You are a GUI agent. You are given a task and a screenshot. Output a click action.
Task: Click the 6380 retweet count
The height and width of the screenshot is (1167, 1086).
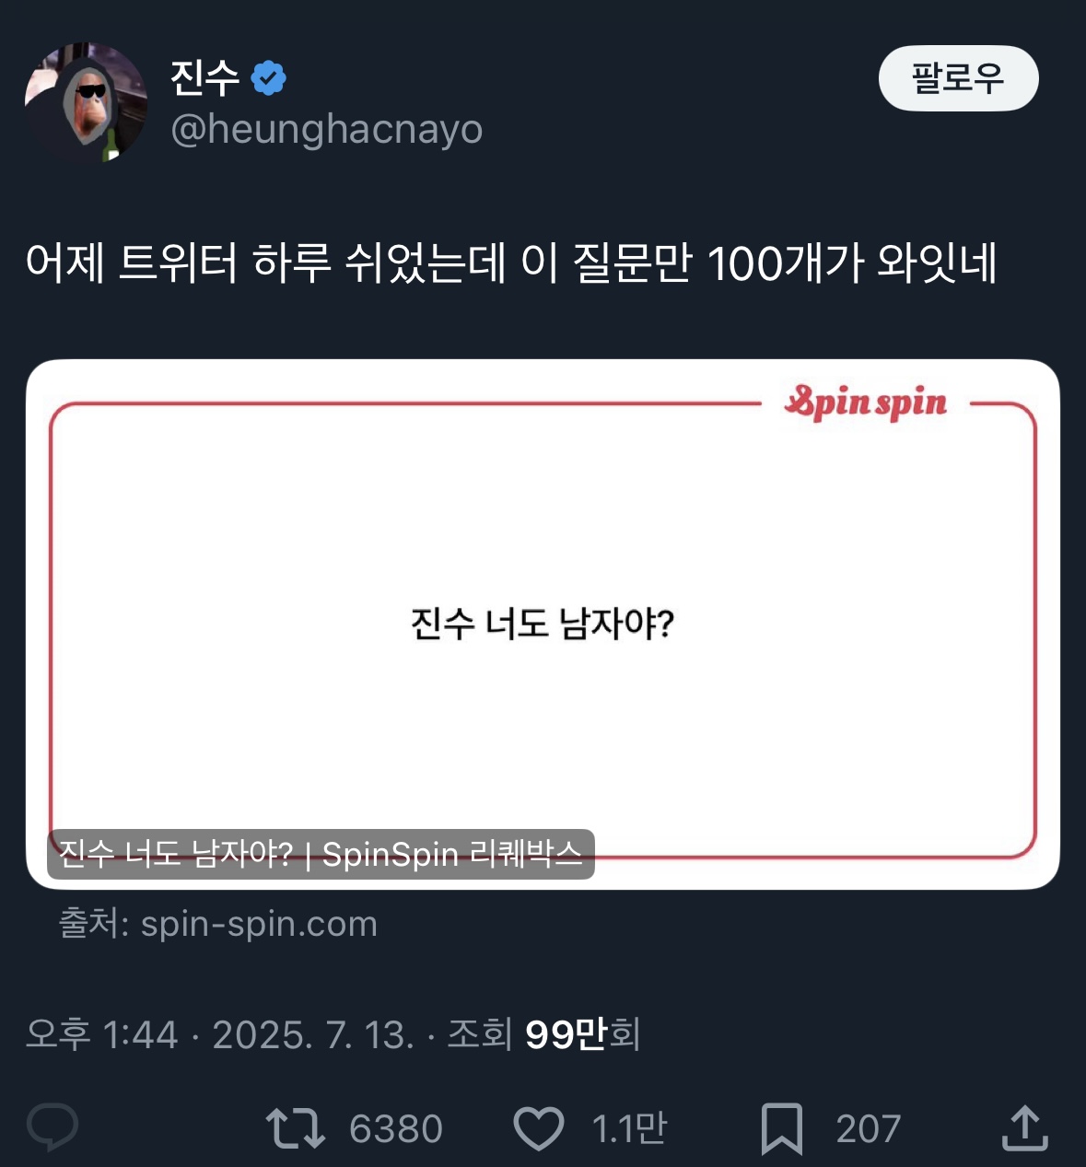pos(396,1129)
